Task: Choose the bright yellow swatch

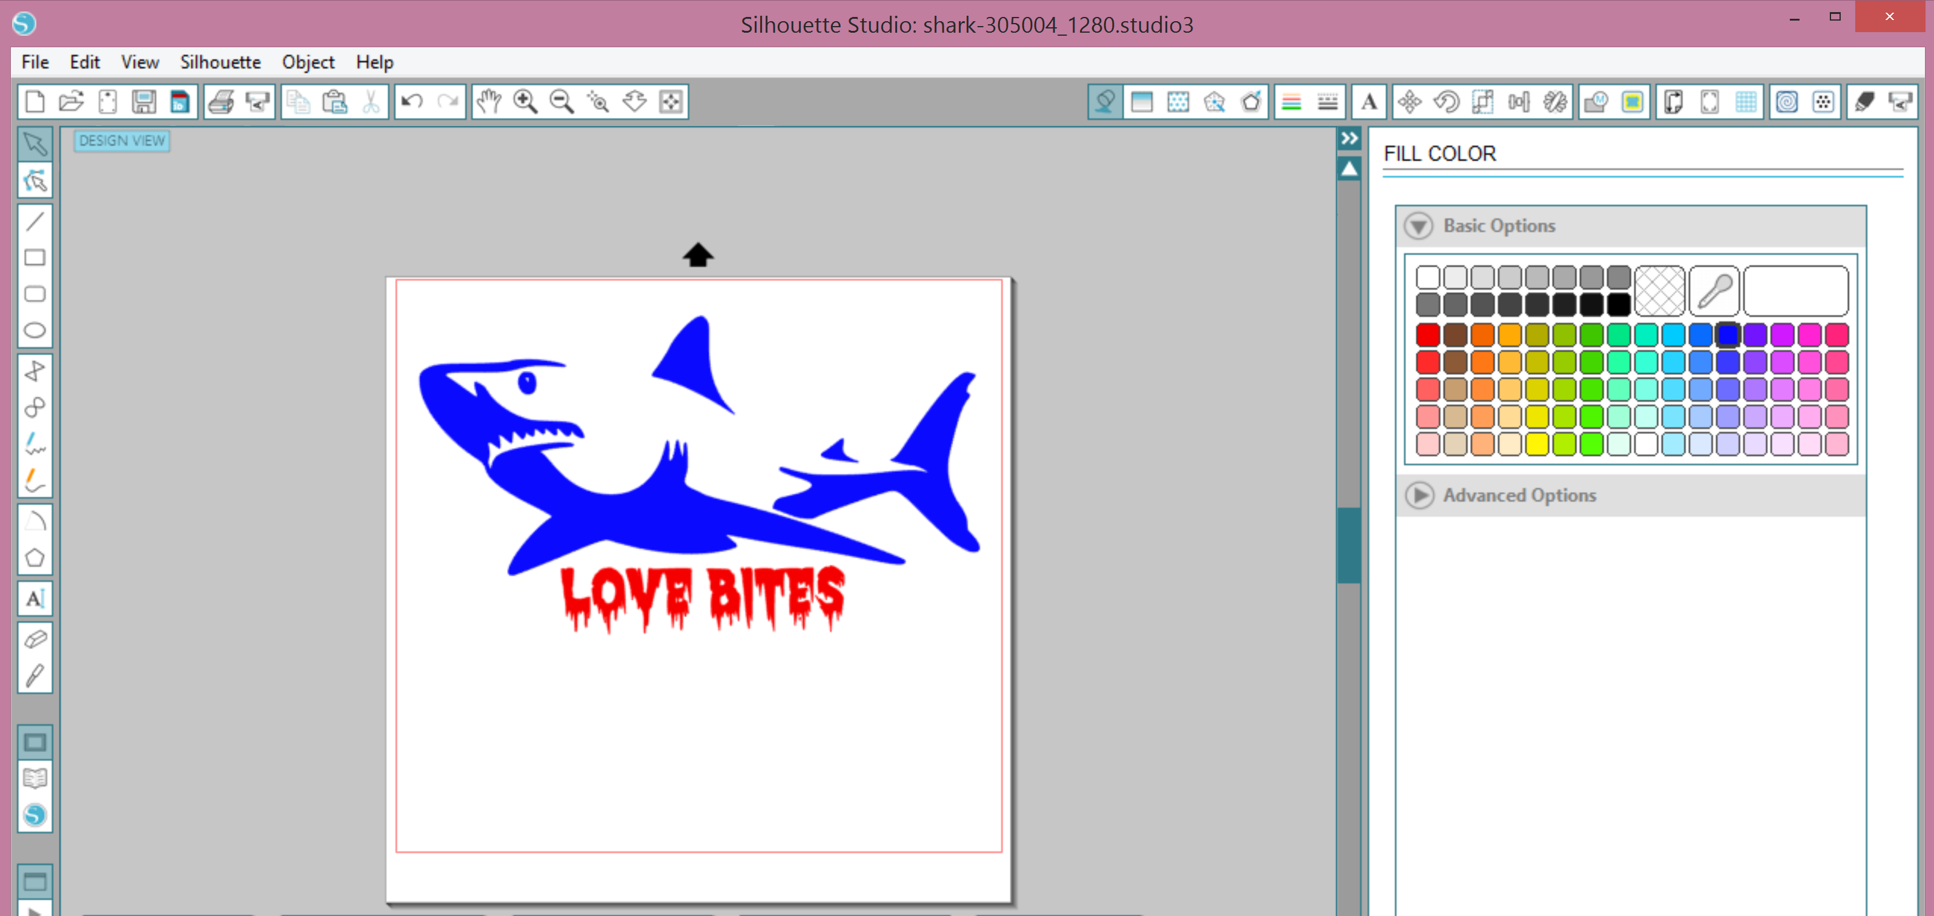Action: point(1537,443)
